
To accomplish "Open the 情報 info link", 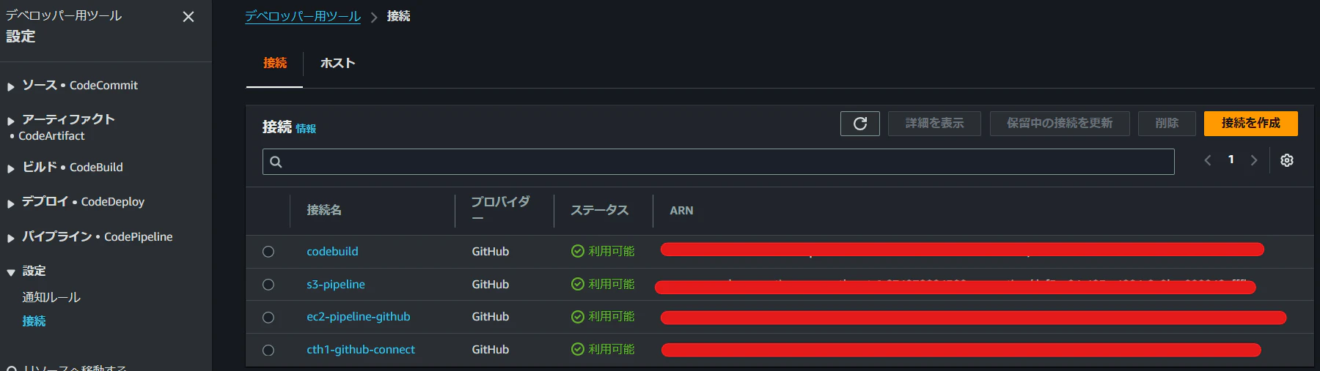I will pos(306,129).
